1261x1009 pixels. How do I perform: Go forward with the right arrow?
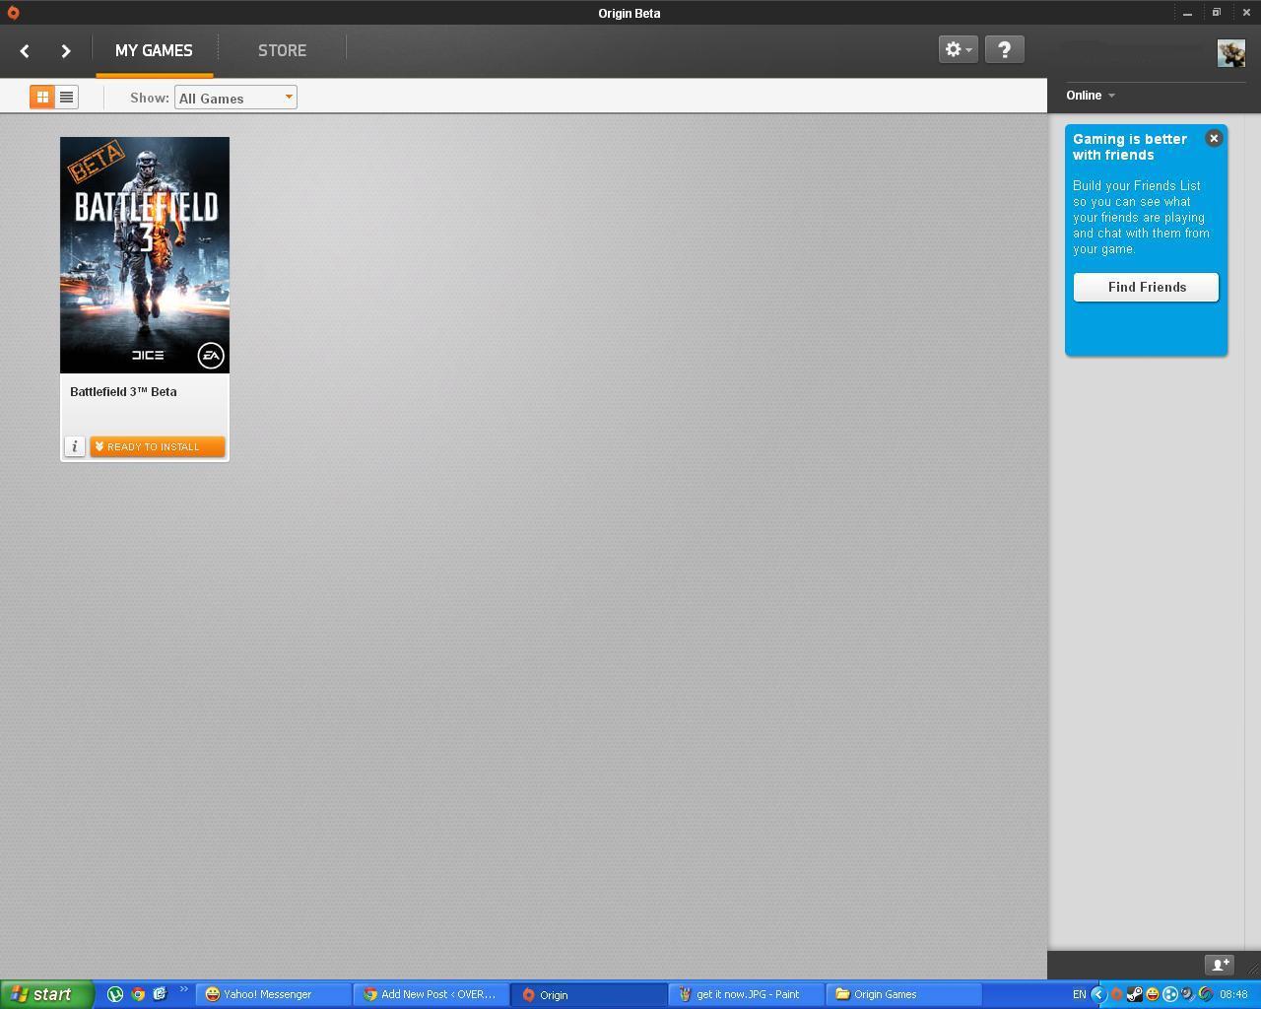point(66,50)
